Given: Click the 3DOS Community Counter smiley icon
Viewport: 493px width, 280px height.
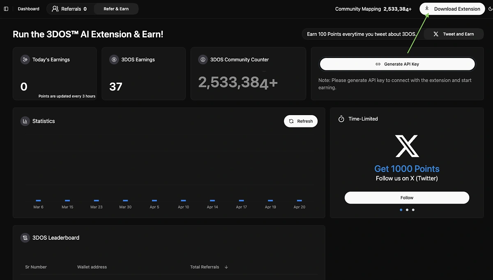Looking at the screenshot, I should 203,60.
